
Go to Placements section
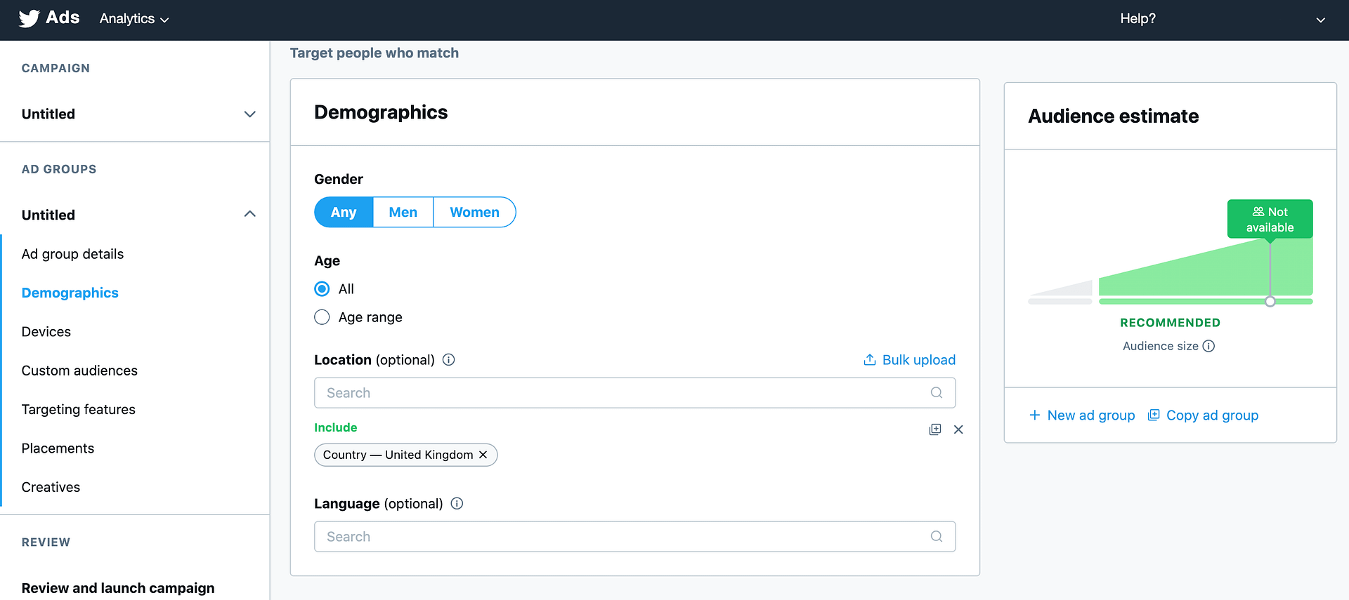pyautogui.click(x=58, y=448)
